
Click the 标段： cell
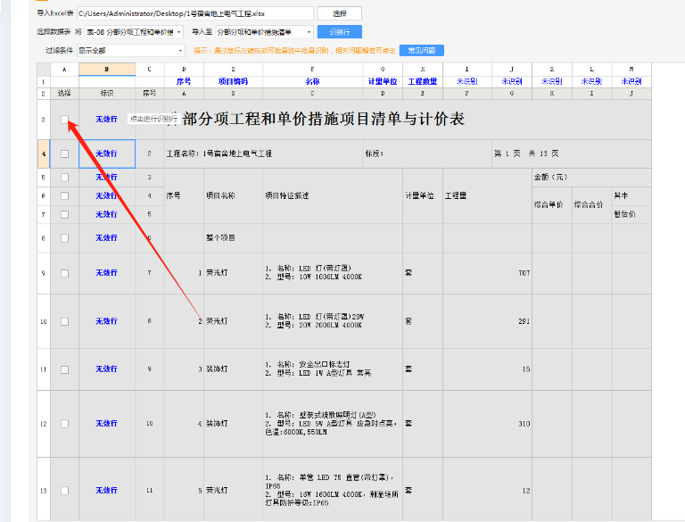[x=428, y=153]
